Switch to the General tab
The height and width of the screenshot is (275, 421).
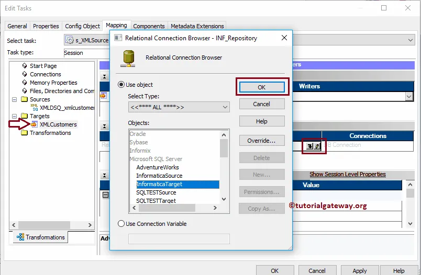pyautogui.click(x=17, y=26)
